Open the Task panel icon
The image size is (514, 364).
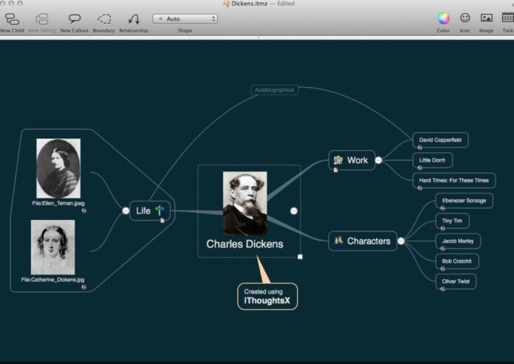[x=507, y=18]
